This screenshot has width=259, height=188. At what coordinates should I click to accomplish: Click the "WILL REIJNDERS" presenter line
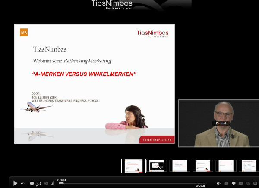pos(66,101)
